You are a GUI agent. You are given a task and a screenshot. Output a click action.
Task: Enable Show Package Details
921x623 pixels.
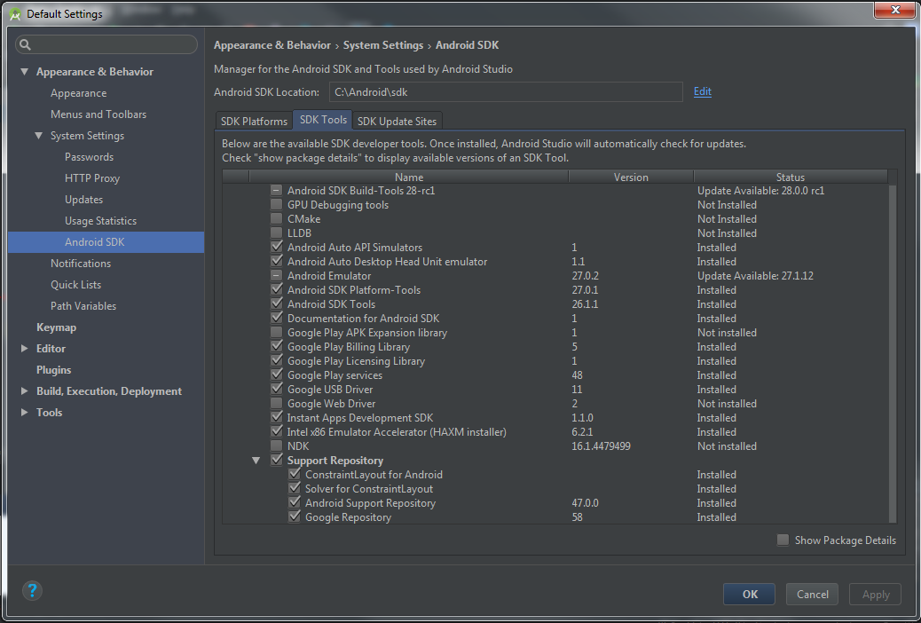click(x=782, y=540)
